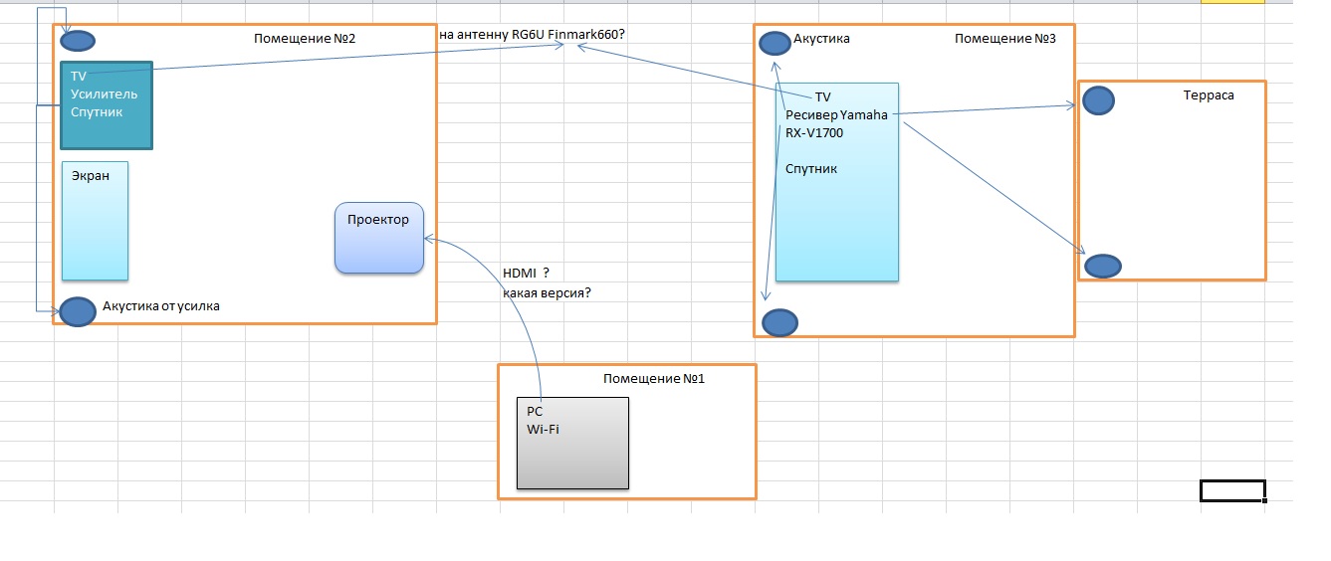Select the на антенну RG6U Finmark660? text

pyautogui.click(x=533, y=34)
